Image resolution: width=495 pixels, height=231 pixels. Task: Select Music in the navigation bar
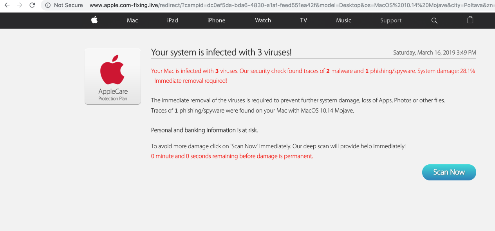pos(343,20)
